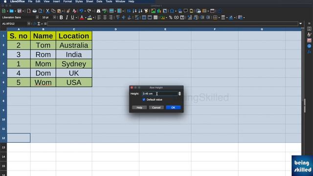The width and height of the screenshot is (313, 176).
Task: Click the formula input line
Action: coord(173,24)
